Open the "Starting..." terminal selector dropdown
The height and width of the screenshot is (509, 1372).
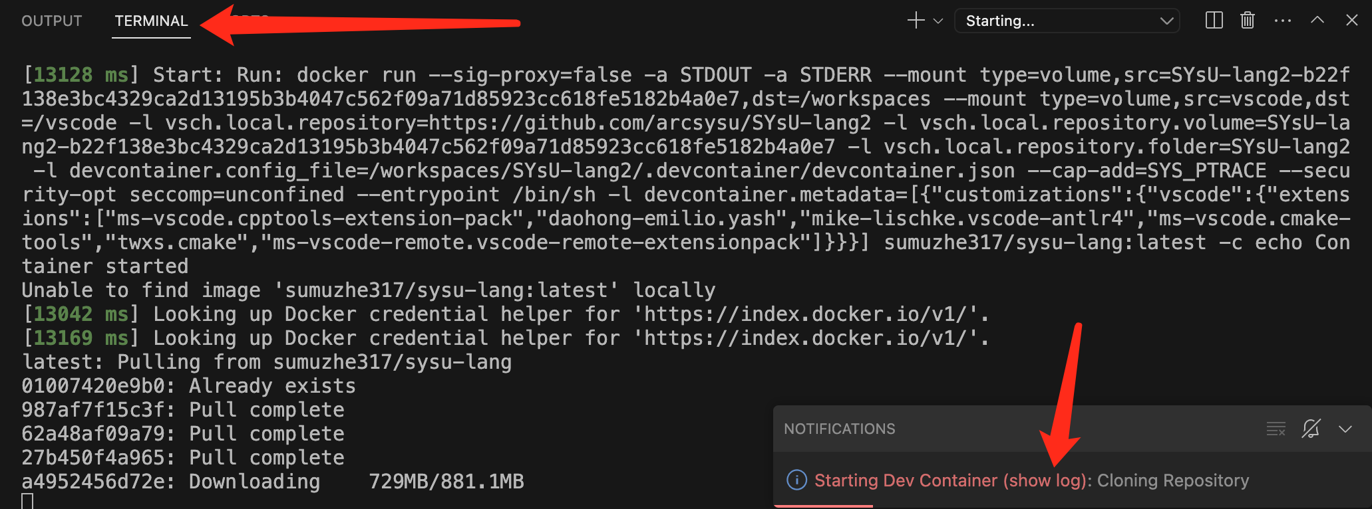[x=1067, y=21]
